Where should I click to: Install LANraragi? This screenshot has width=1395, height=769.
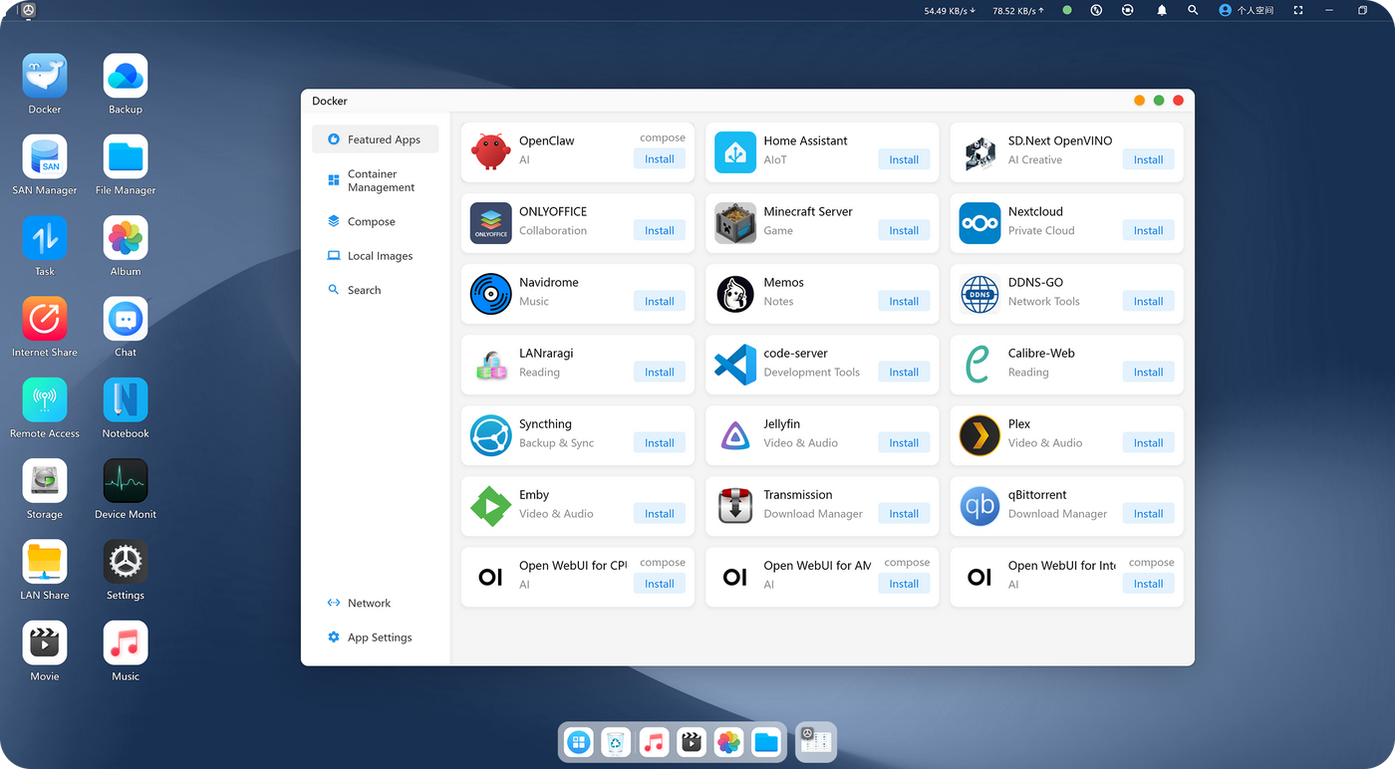tap(660, 372)
